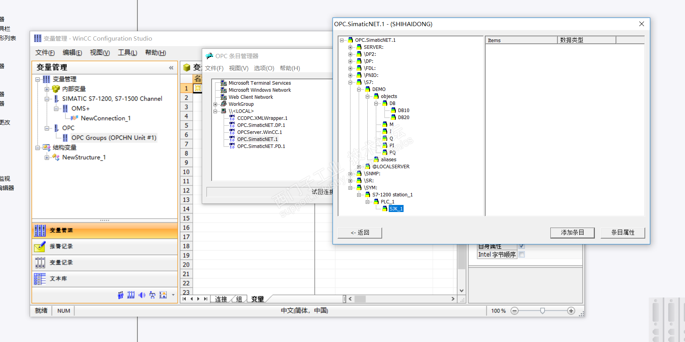Click the numbered picture list shortcut icon
The width and height of the screenshot is (685, 342).
pos(163,295)
